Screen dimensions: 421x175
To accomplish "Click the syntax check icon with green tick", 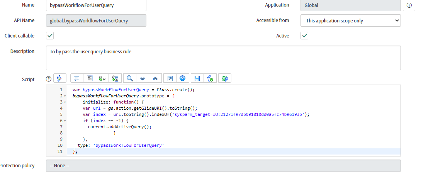I will tap(210, 78).
